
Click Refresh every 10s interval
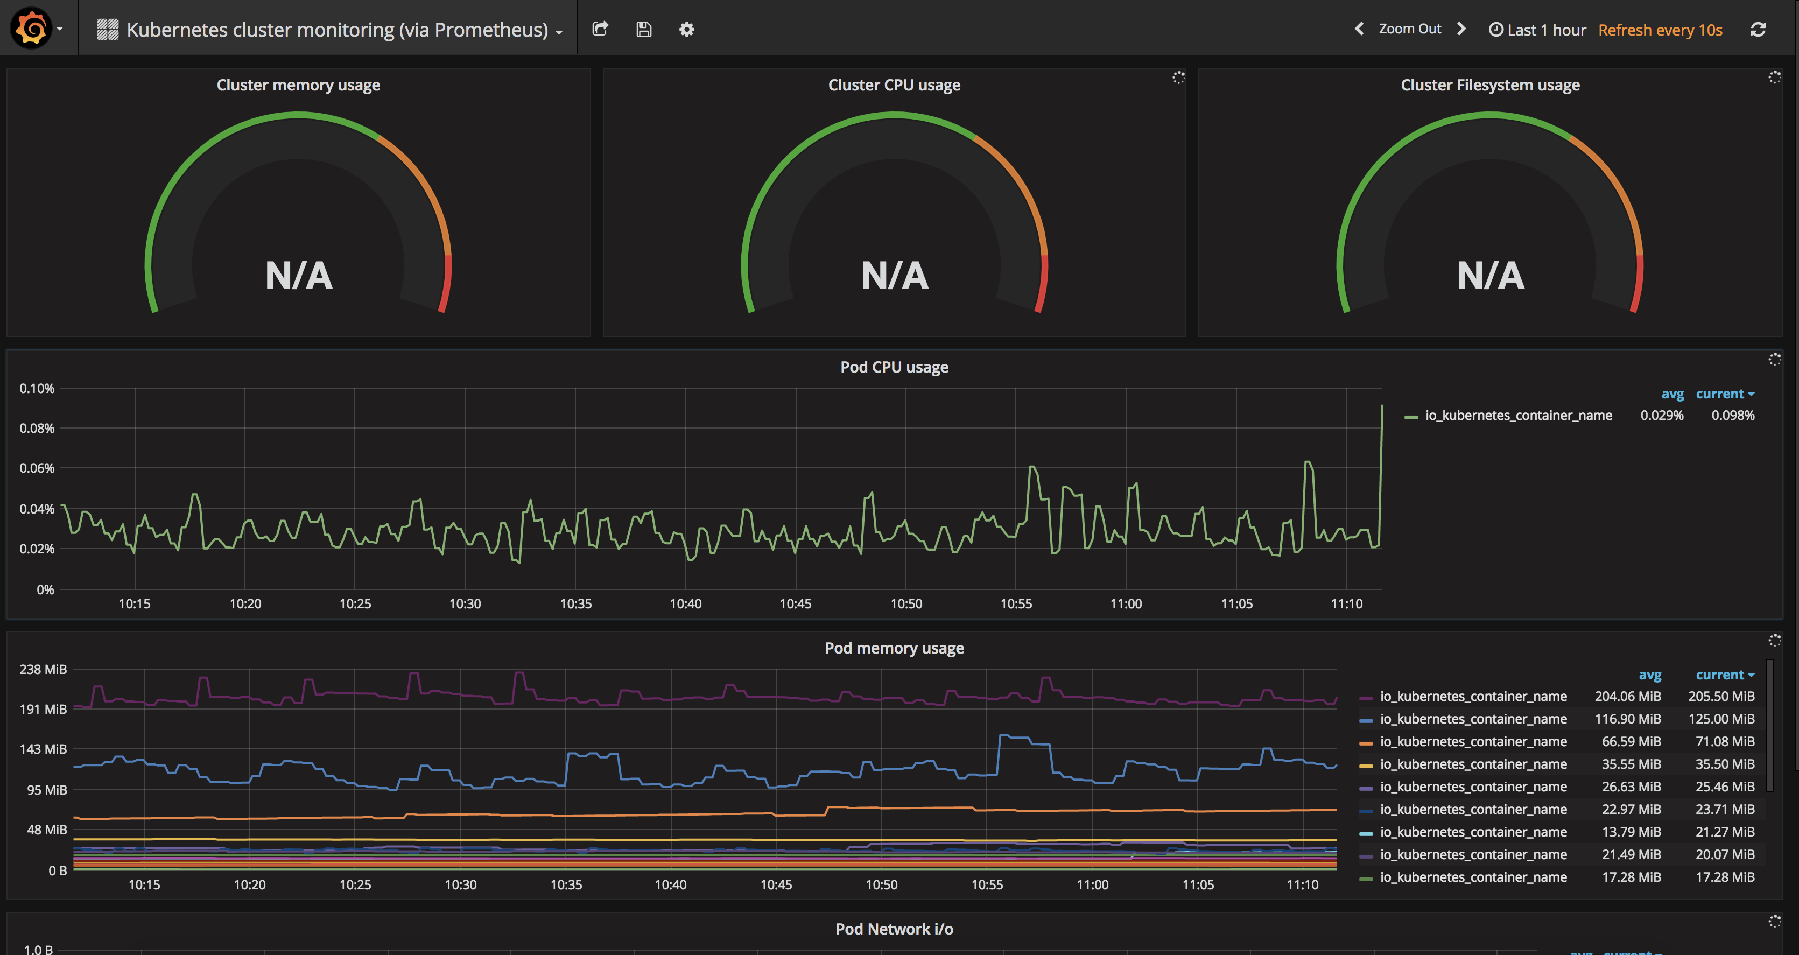tap(1660, 30)
